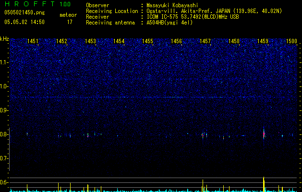The image size is (302, 192).
Task: Click the 0.9 kHz axis label
Action: pos(4,110)
